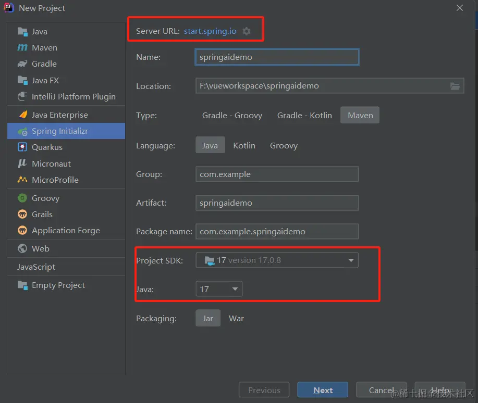Click the Web globe icon

22,248
